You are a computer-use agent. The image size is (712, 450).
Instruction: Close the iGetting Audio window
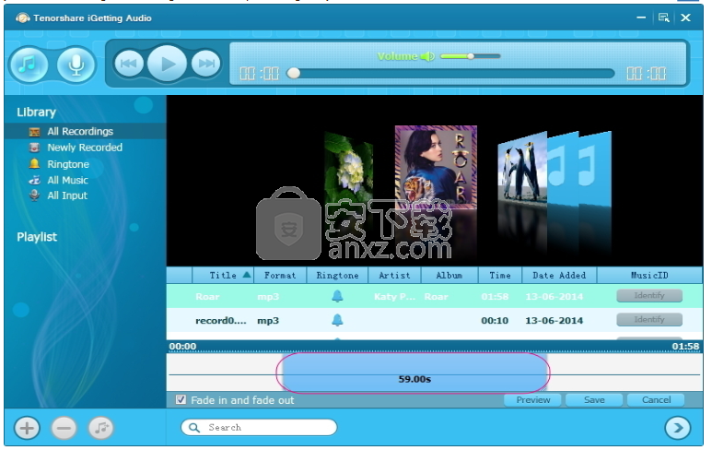(685, 18)
